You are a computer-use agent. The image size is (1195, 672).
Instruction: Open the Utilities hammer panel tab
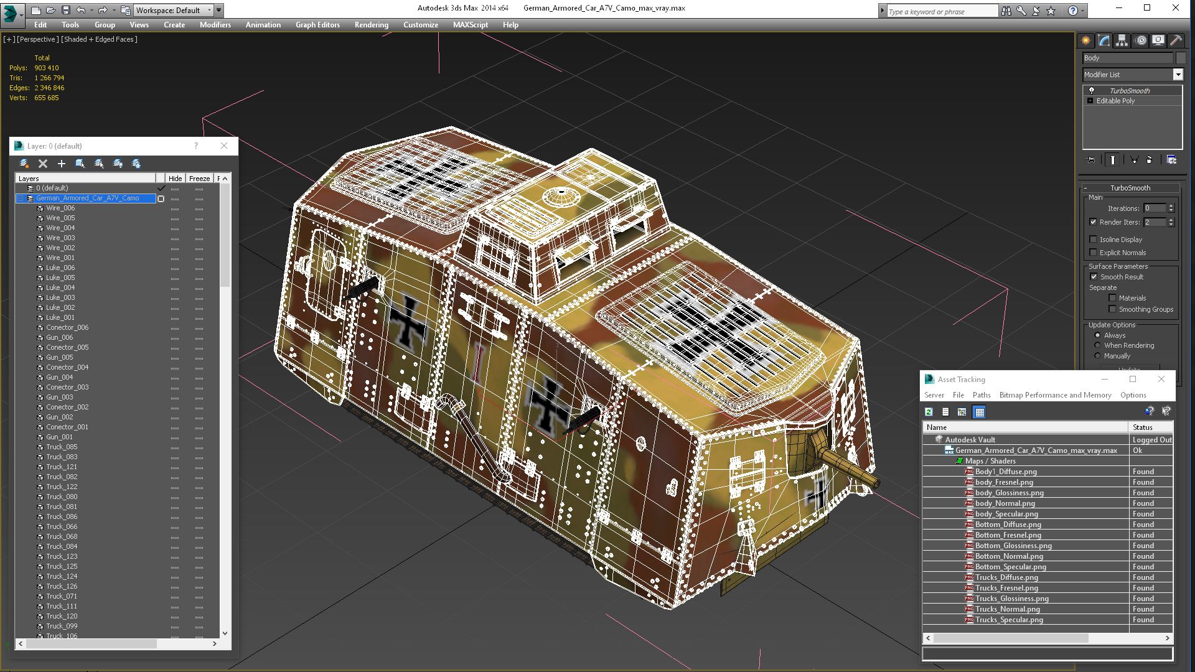[x=1176, y=40]
